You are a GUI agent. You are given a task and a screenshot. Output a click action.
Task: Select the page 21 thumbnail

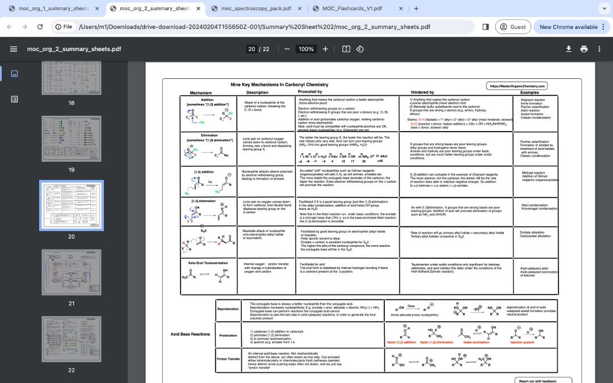point(71,272)
